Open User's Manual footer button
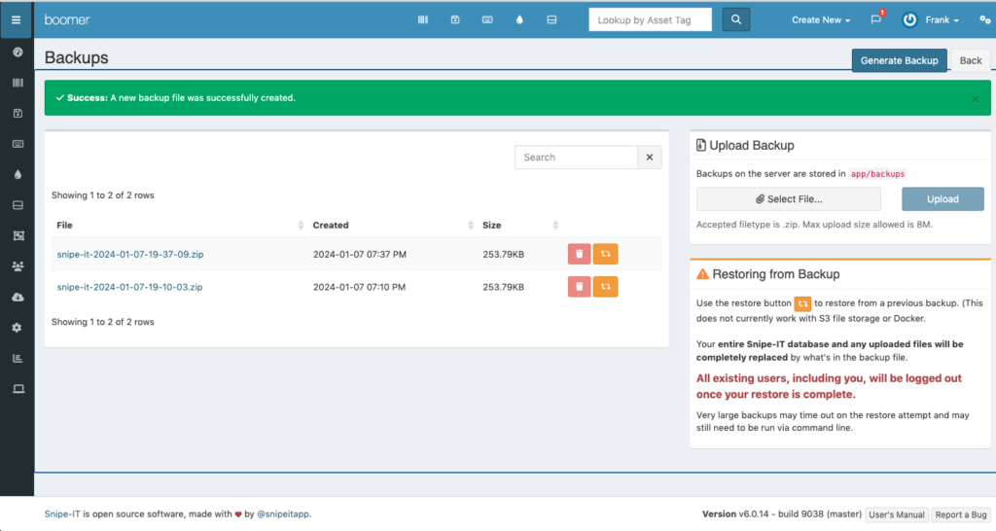 (896, 514)
